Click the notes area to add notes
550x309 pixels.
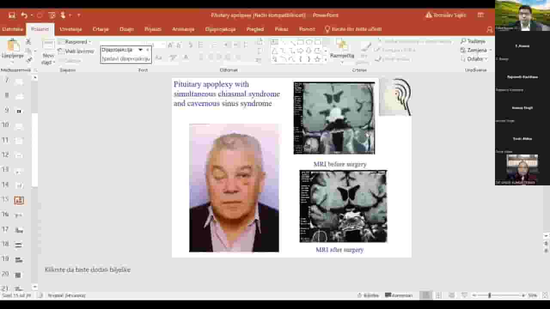[87, 270]
